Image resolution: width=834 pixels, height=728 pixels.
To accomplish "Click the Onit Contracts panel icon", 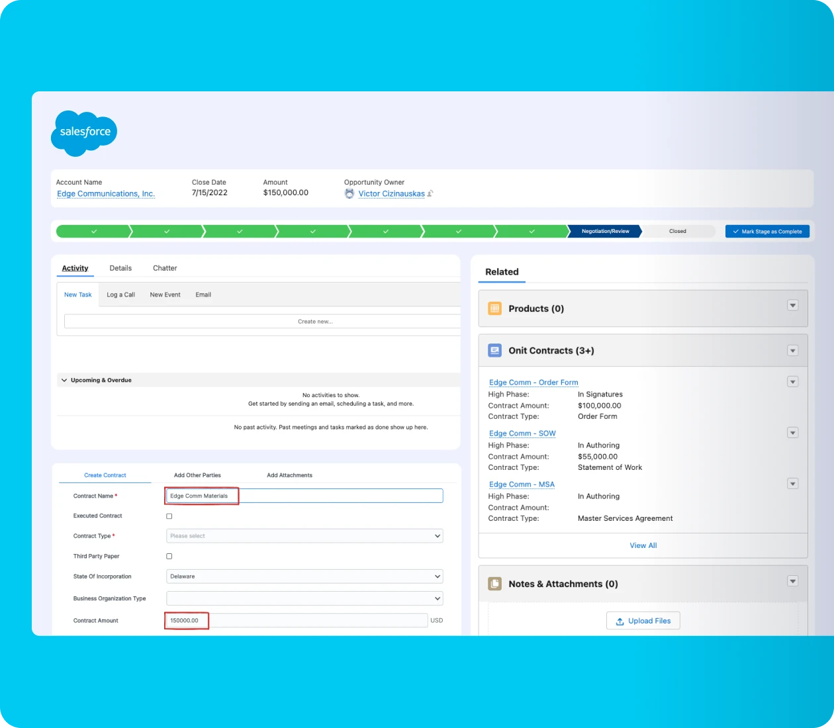I will pos(494,350).
